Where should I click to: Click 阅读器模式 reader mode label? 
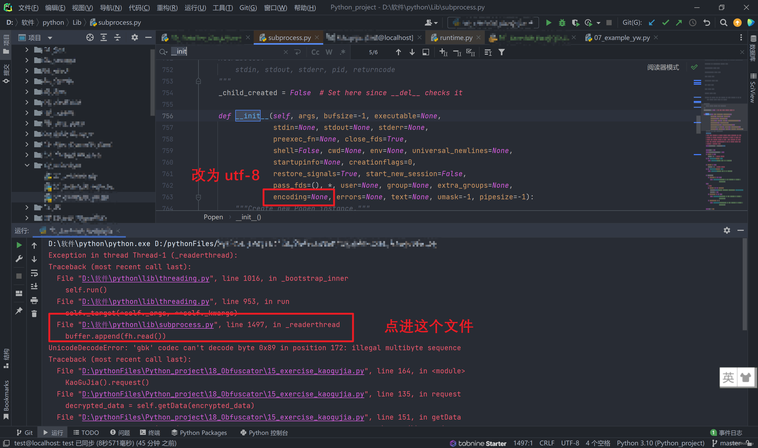(663, 67)
